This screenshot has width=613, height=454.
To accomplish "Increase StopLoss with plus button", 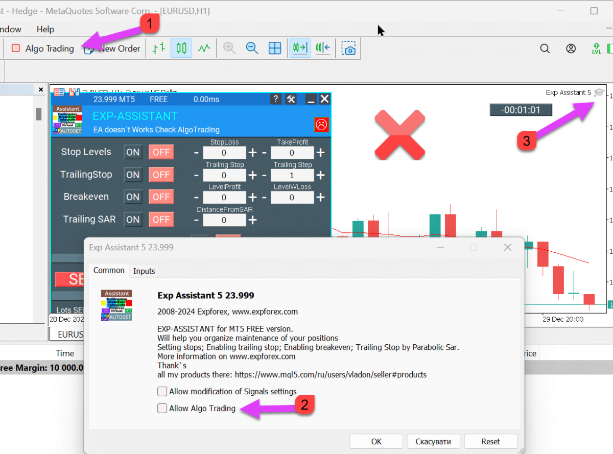I will [253, 153].
